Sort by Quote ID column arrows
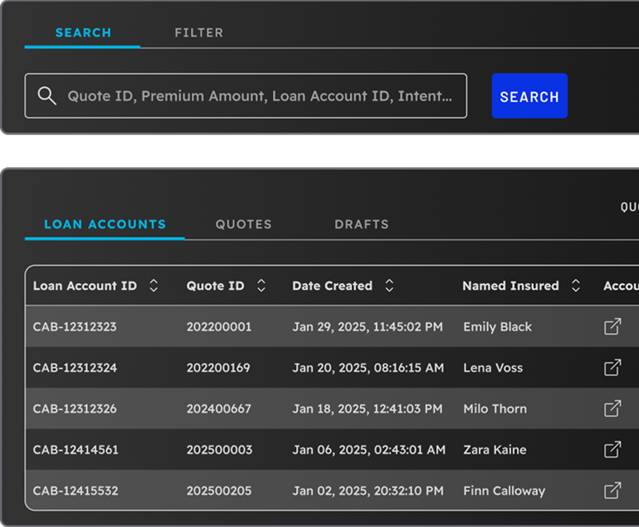The width and height of the screenshot is (639, 527). pyautogui.click(x=261, y=285)
